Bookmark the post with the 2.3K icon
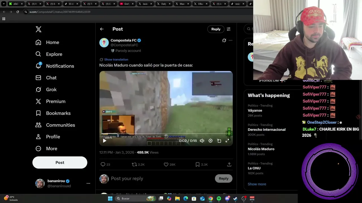 click(x=202, y=164)
